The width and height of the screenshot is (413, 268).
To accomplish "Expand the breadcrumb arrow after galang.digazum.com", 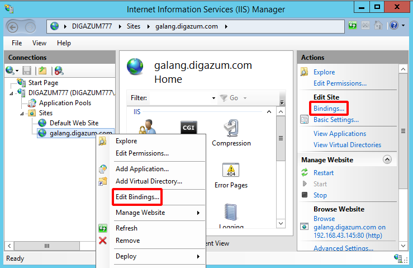I will pyautogui.click(x=226, y=26).
